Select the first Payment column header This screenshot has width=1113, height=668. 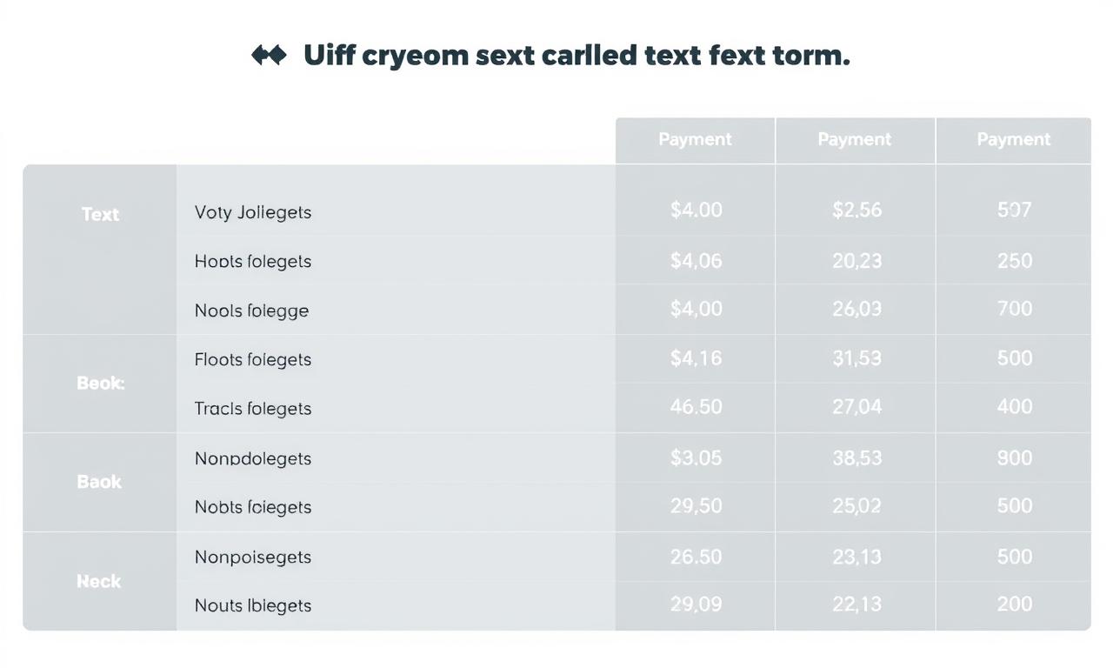[695, 140]
